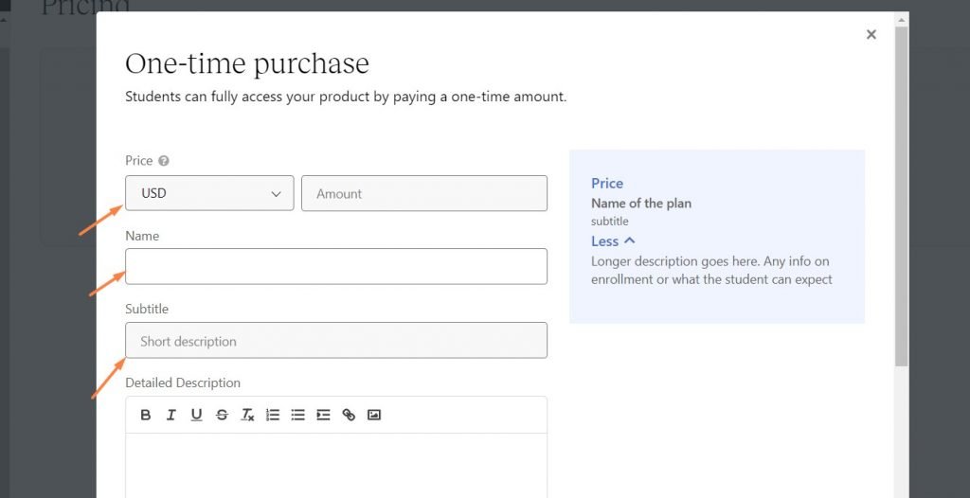Viewport: 970px width, 498px height.
Task: Insert a bulleted list
Action: (x=297, y=415)
